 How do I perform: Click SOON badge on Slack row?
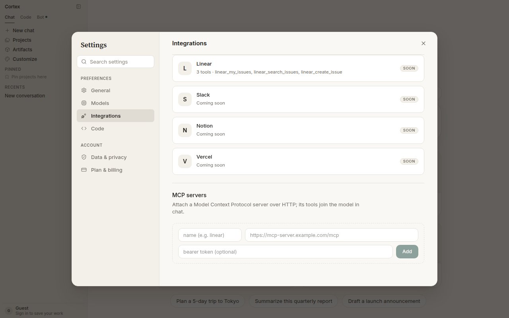[409, 99]
